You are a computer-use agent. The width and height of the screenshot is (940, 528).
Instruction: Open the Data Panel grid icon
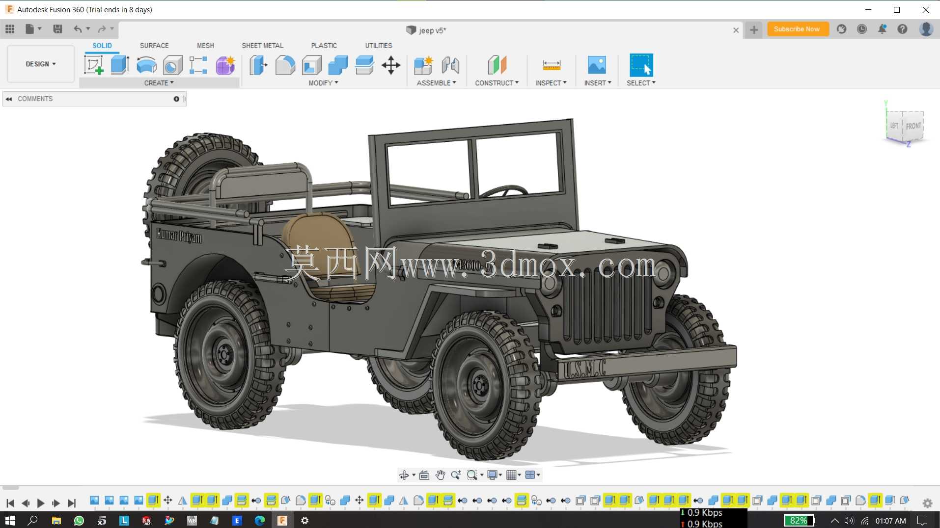click(x=10, y=29)
